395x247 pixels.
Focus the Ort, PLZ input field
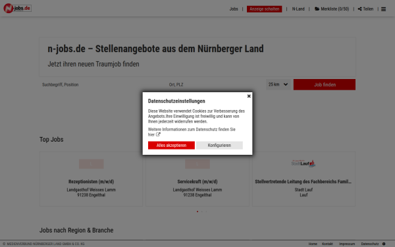click(x=215, y=85)
